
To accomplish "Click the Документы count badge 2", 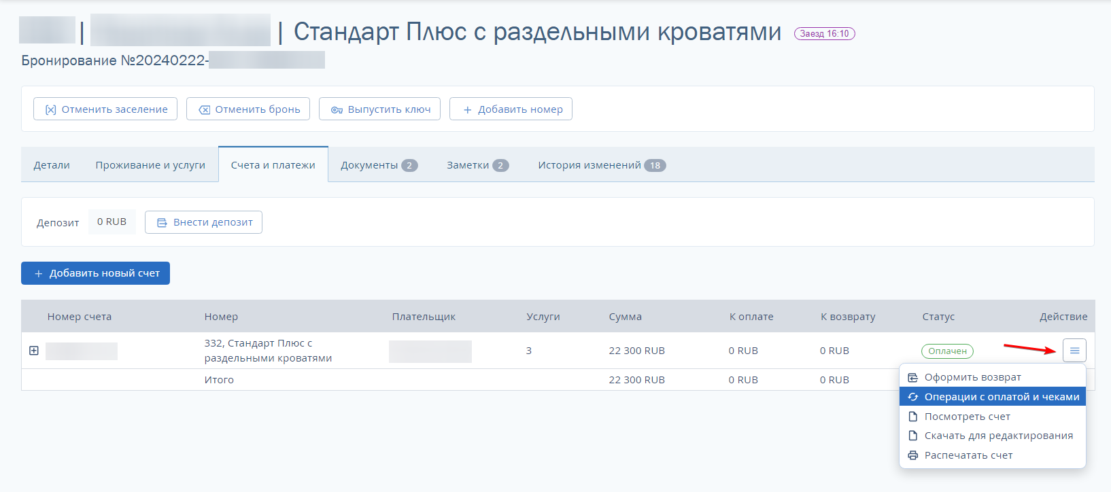I will [x=409, y=165].
